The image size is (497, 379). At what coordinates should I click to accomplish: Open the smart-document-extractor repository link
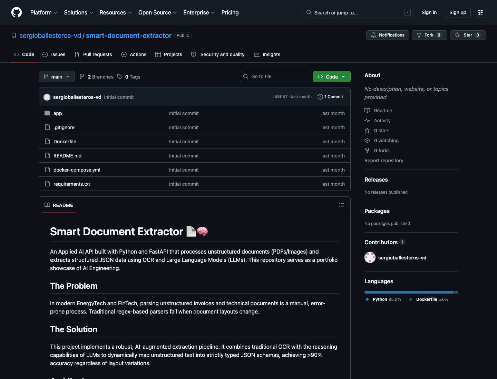128,35
